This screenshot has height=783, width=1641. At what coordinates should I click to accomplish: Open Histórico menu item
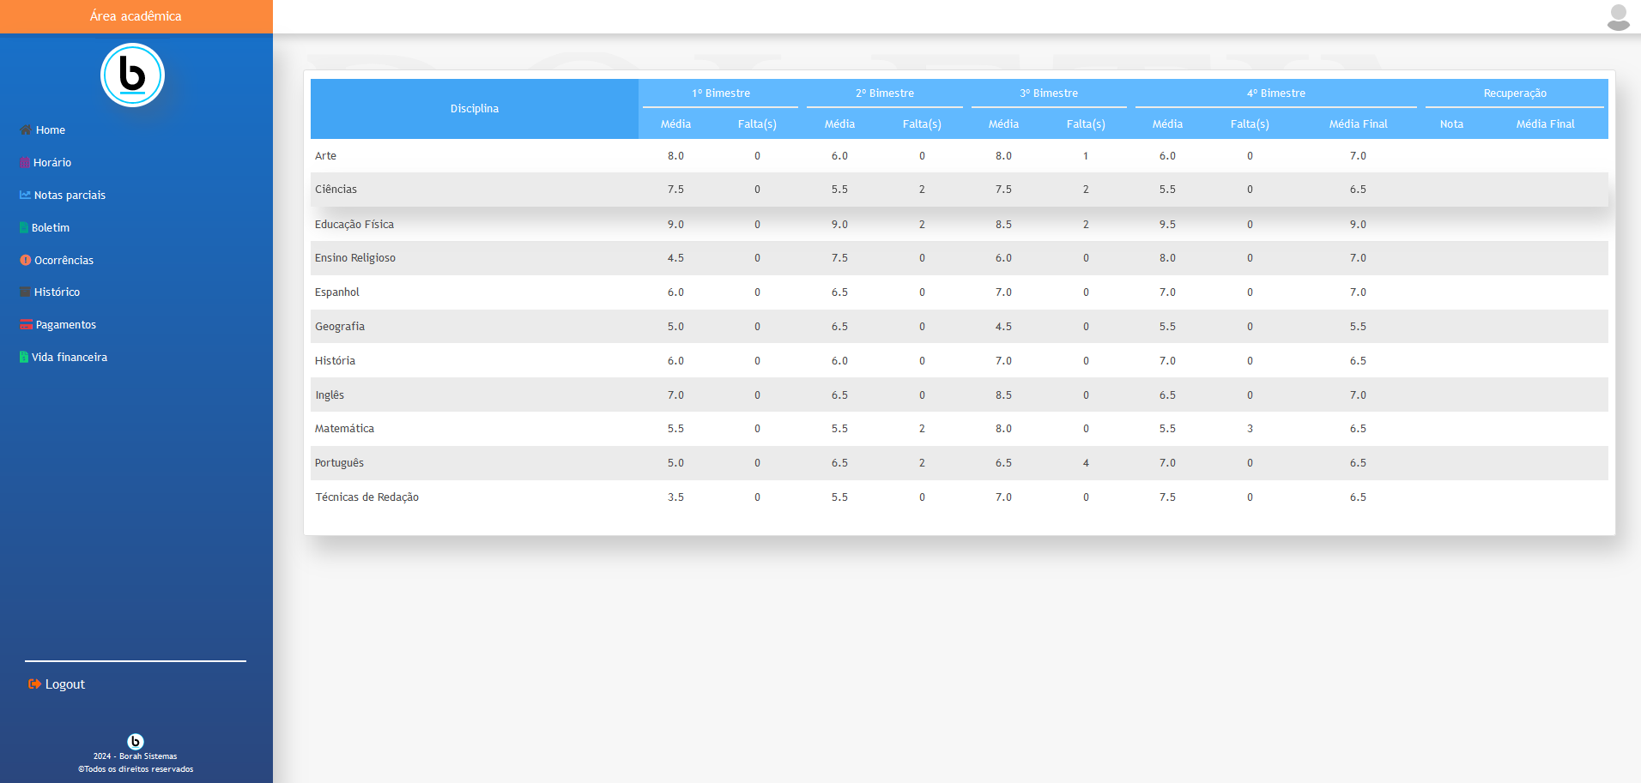[50, 292]
